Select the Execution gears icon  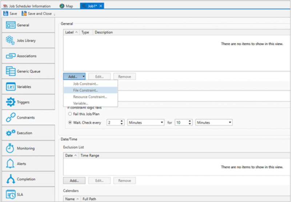click(x=11, y=133)
